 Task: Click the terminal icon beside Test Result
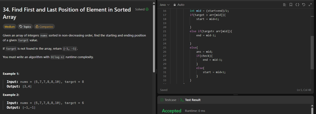pos(182,100)
